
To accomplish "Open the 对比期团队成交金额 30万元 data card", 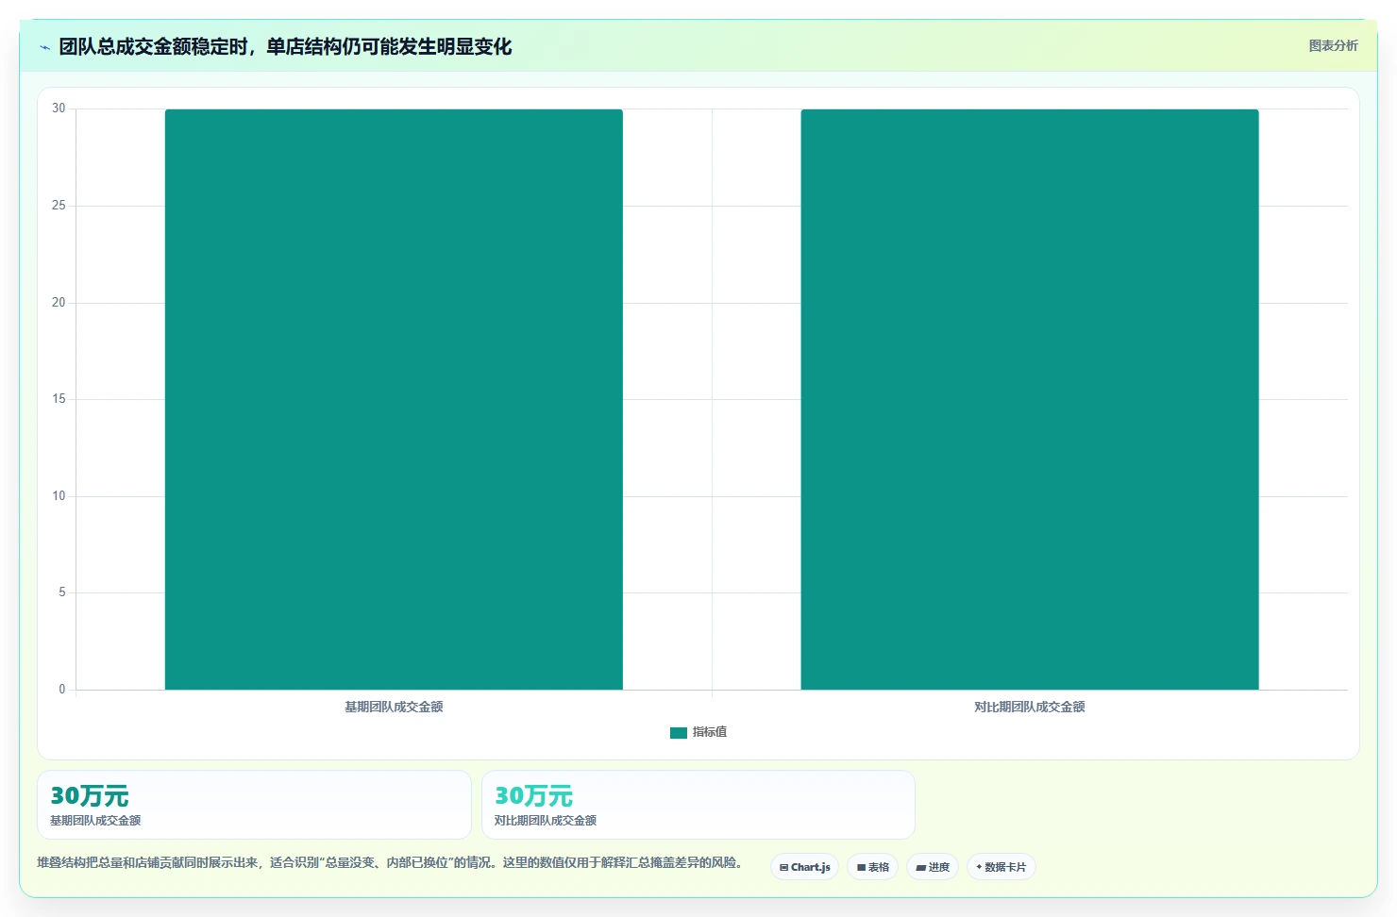I will [698, 805].
